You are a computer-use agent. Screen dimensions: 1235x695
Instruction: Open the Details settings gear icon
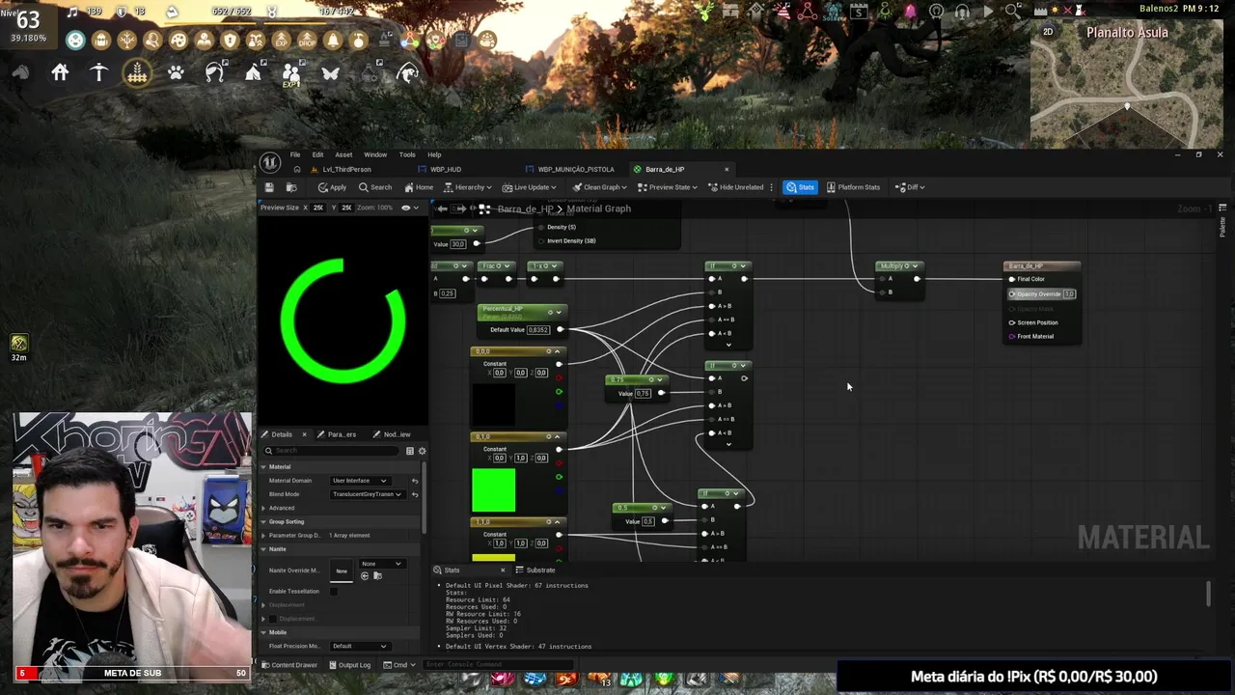pyautogui.click(x=422, y=451)
